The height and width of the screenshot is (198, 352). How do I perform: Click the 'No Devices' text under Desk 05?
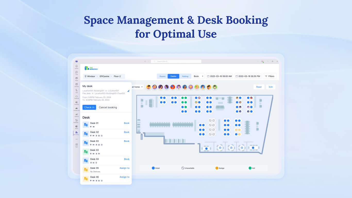point(95,172)
